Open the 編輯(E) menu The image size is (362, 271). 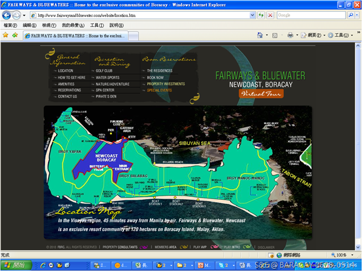coord(29,25)
